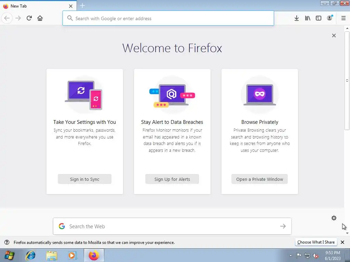Viewport: 350px width, 262px height.
Task: Go back using the back arrow button
Action: coord(7,18)
